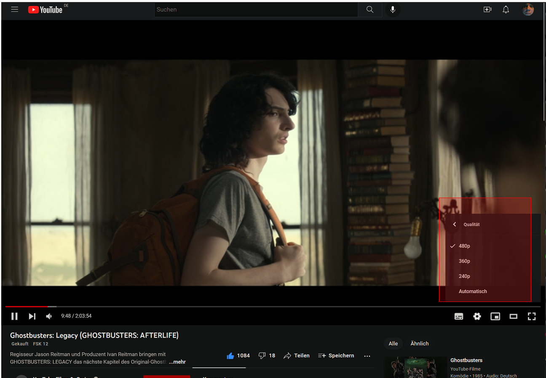
Task: Focus the Suchen search field
Action: click(x=256, y=9)
